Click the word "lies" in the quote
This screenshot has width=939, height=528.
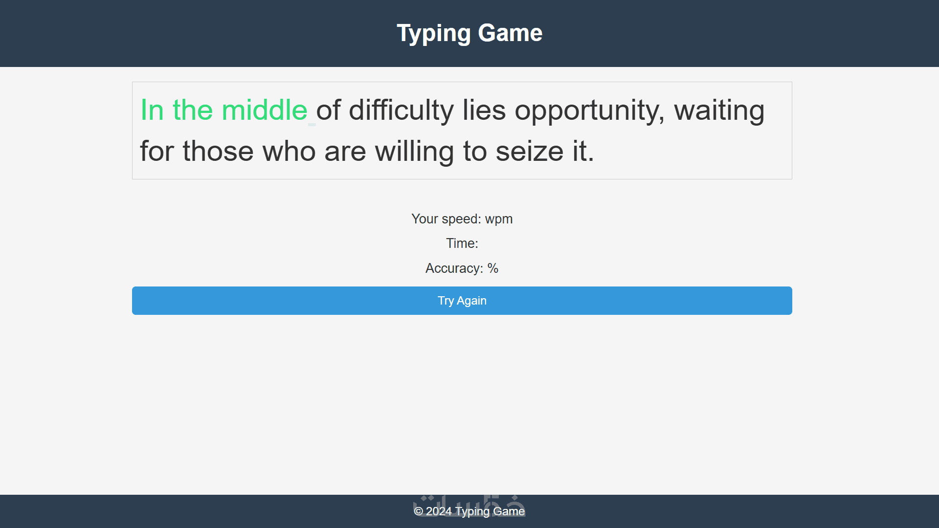coord(484,110)
